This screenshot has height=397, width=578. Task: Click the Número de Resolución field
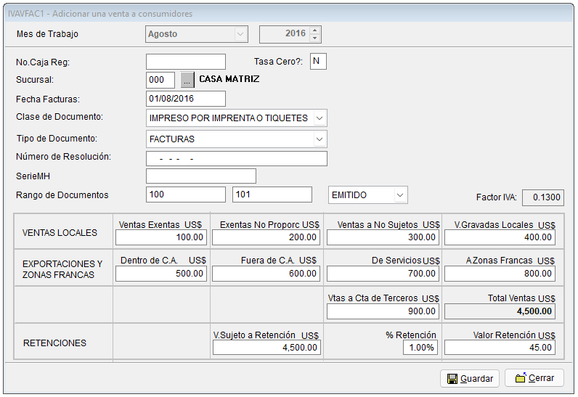tap(237, 159)
